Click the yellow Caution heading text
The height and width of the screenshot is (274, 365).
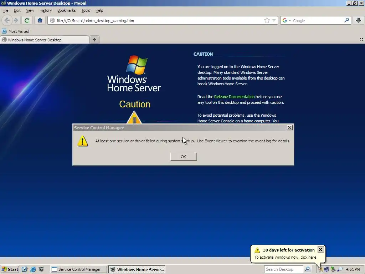(135, 104)
